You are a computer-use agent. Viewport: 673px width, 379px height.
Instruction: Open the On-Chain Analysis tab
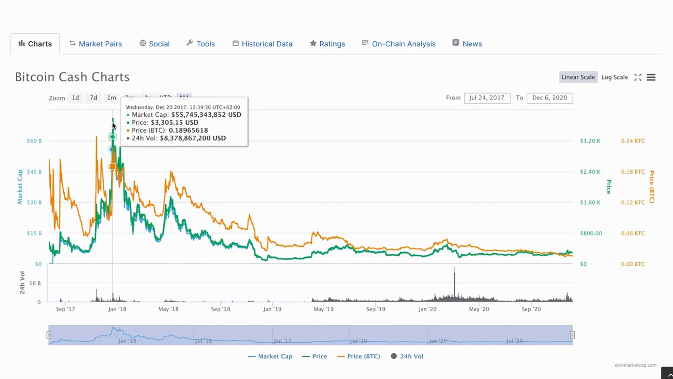click(x=399, y=44)
